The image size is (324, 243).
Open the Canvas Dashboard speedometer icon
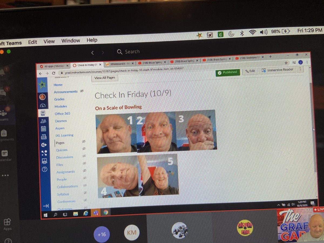pyautogui.click(x=43, y=106)
